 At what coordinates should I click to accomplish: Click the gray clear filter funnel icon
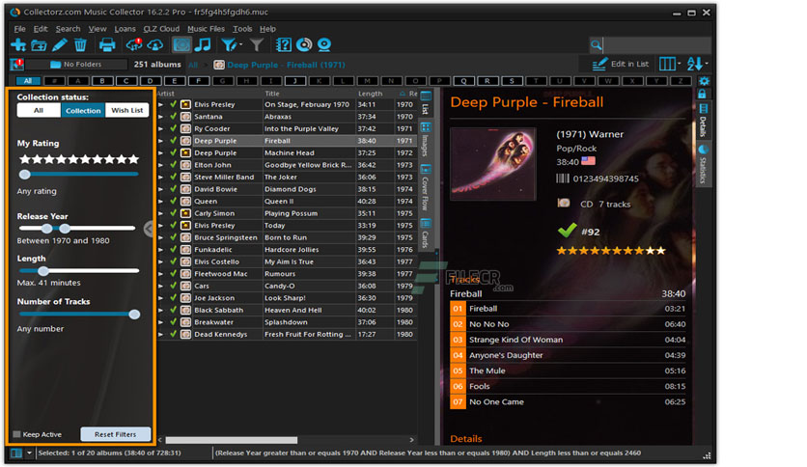coord(257,44)
